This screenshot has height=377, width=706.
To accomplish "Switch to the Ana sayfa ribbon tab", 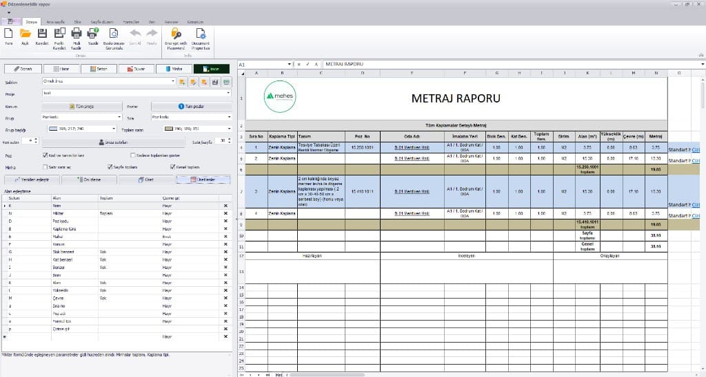I will [x=55, y=21].
